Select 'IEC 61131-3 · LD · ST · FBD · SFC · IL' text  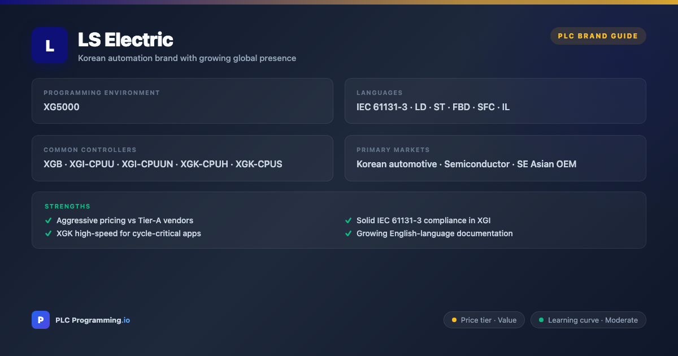[433, 107]
